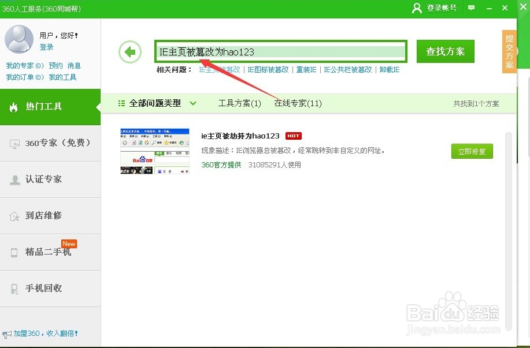Click the 查找方案 search button
530x348 pixels.
pos(446,51)
